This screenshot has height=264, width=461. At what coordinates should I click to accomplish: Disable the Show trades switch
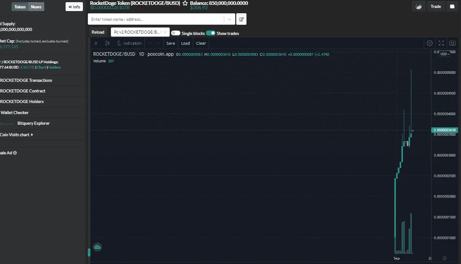[x=211, y=33]
